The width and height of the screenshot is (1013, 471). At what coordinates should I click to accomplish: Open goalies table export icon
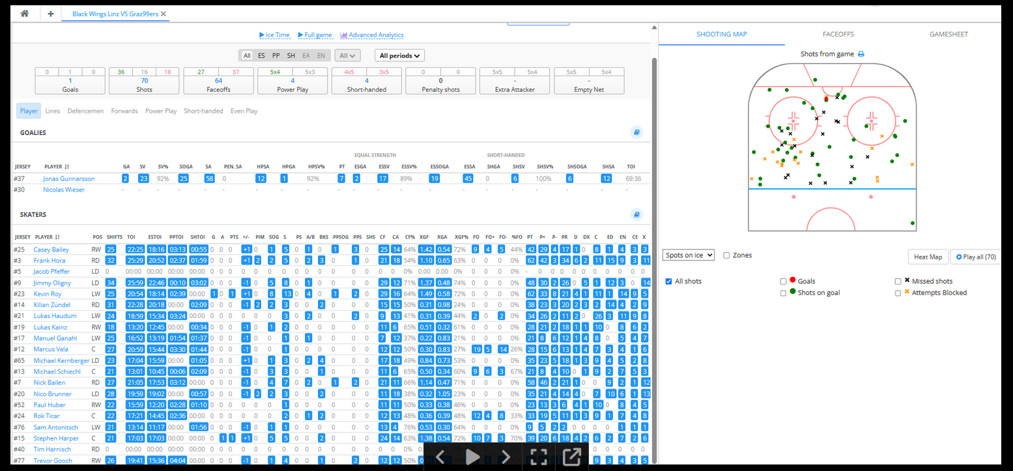coord(636,133)
